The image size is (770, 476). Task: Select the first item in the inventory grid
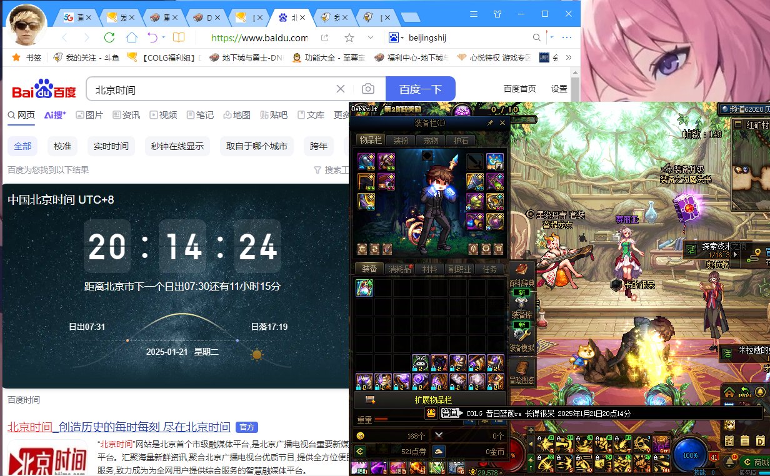pos(364,287)
